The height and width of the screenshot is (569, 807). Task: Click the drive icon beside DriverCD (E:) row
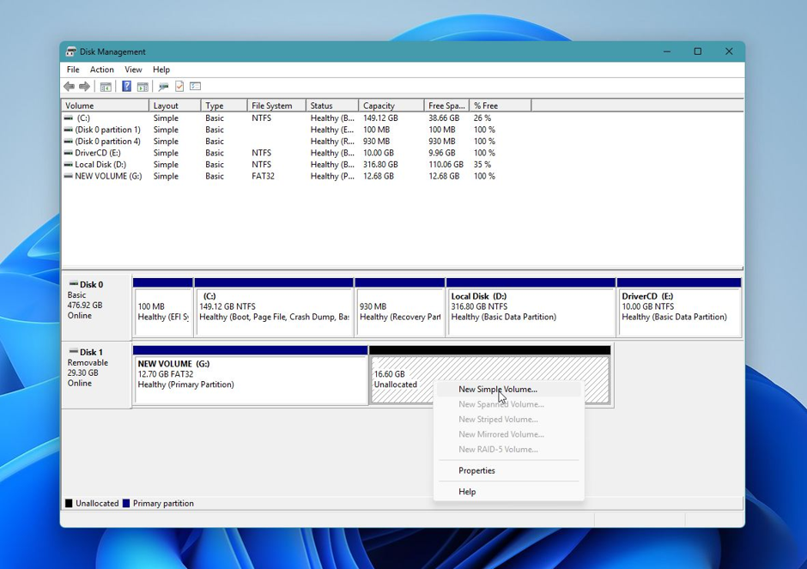(x=69, y=153)
